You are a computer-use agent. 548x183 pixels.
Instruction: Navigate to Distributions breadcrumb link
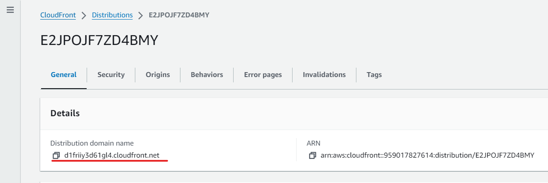(112, 15)
